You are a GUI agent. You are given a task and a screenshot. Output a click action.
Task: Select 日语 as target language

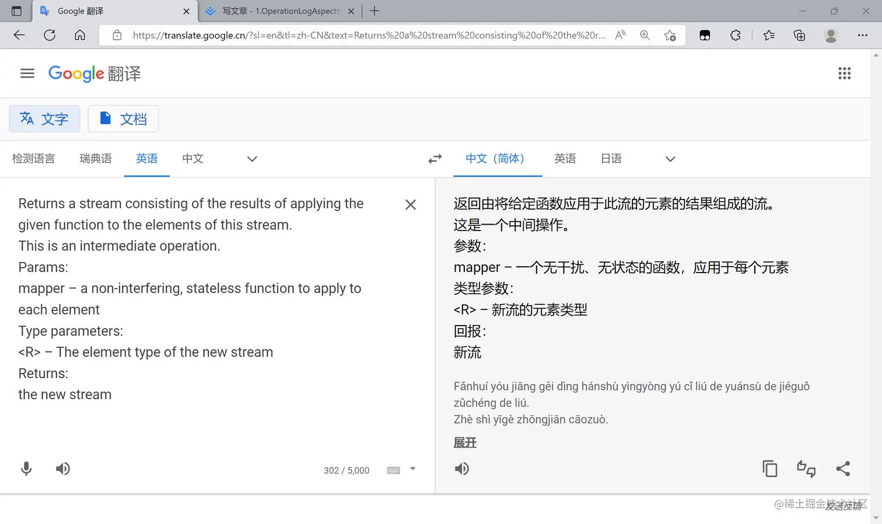611,159
